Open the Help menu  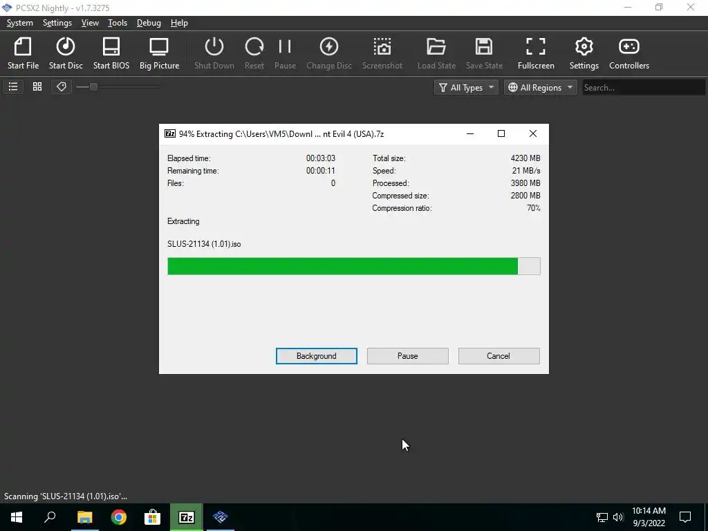(179, 23)
